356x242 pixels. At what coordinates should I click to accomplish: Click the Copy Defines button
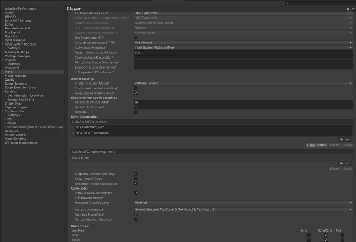coord(316,145)
